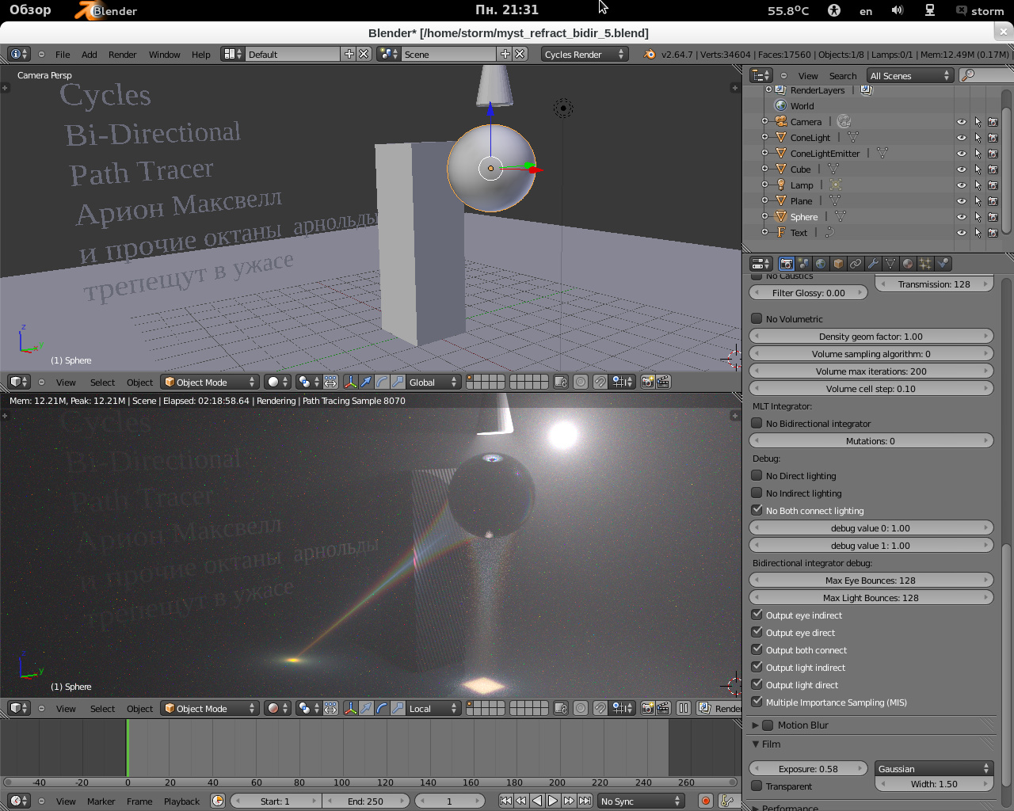The width and height of the screenshot is (1014, 811).
Task: Enable No Volumetric checkbox
Action: (x=757, y=318)
